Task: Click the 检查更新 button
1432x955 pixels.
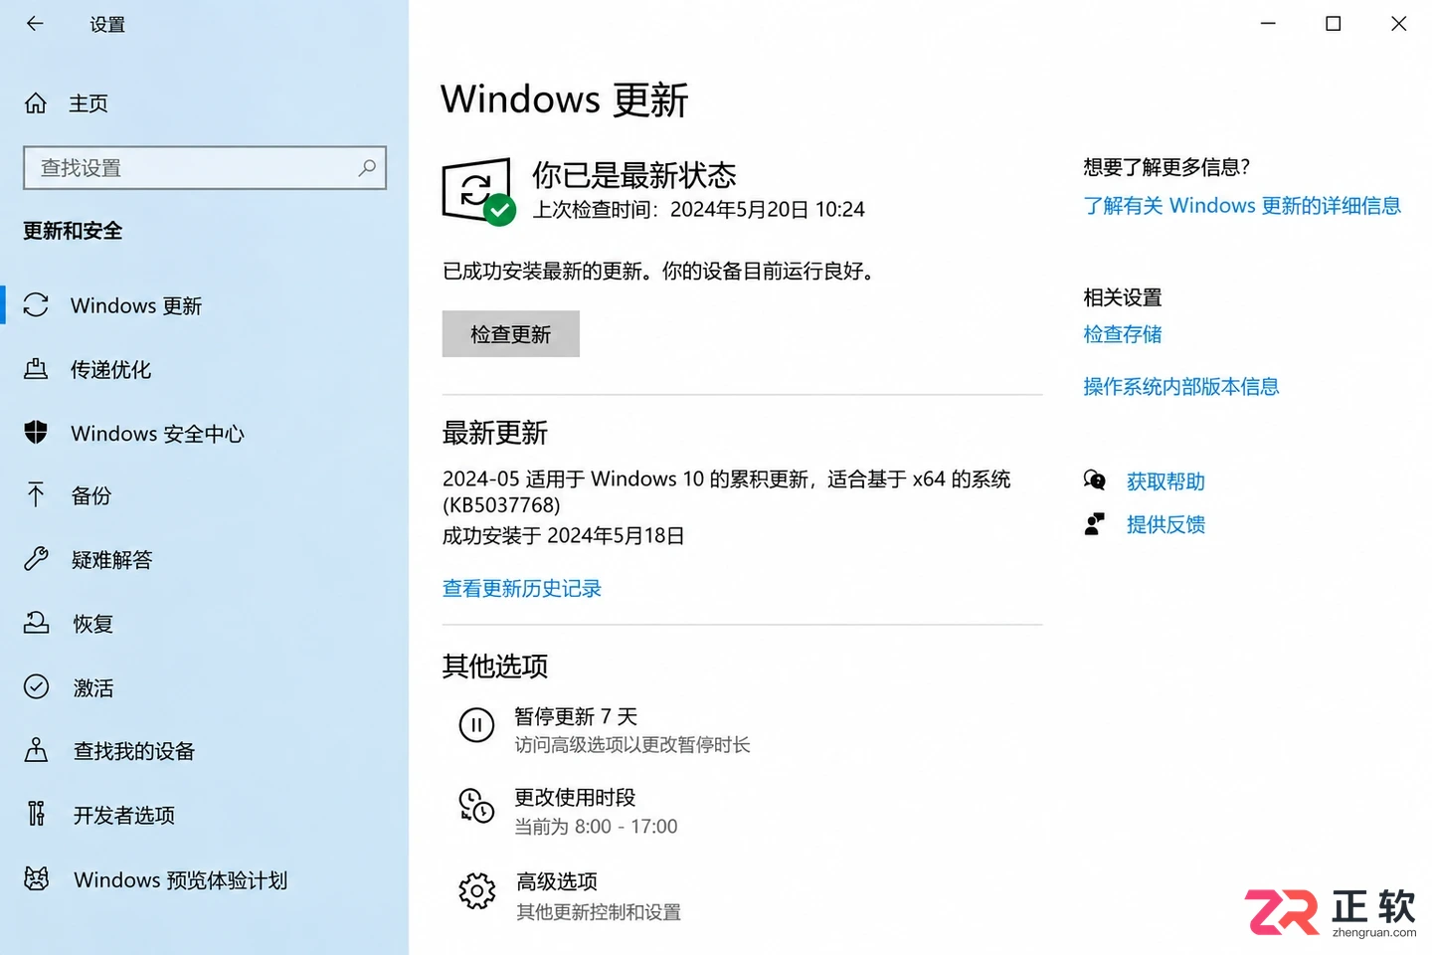Action: [x=511, y=334]
